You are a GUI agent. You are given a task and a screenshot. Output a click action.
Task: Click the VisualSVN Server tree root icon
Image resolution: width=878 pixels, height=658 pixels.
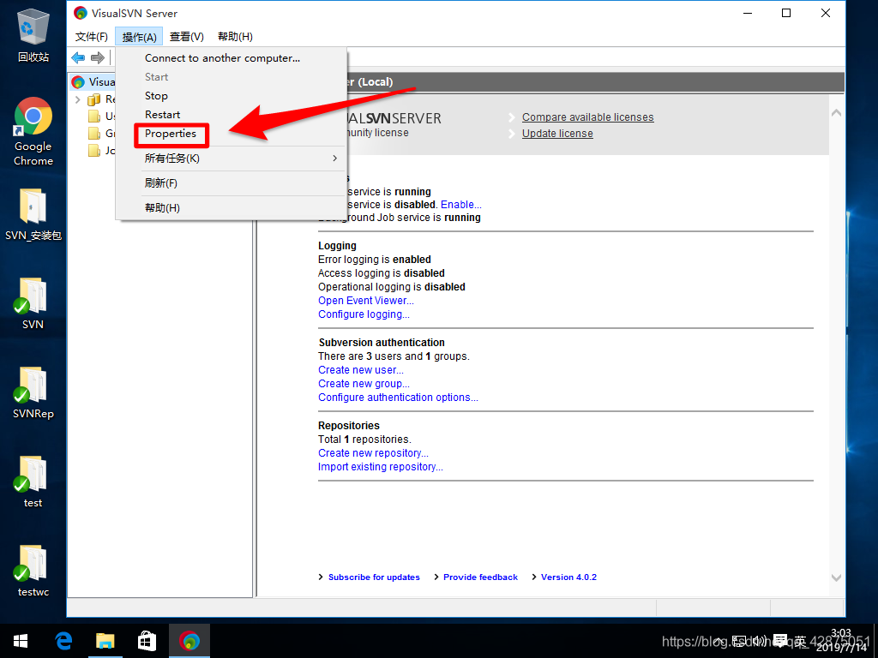click(x=78, y=82)
